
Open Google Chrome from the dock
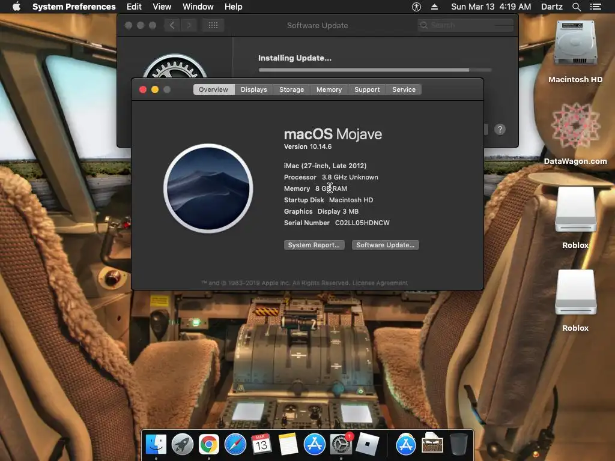(208, 445)
